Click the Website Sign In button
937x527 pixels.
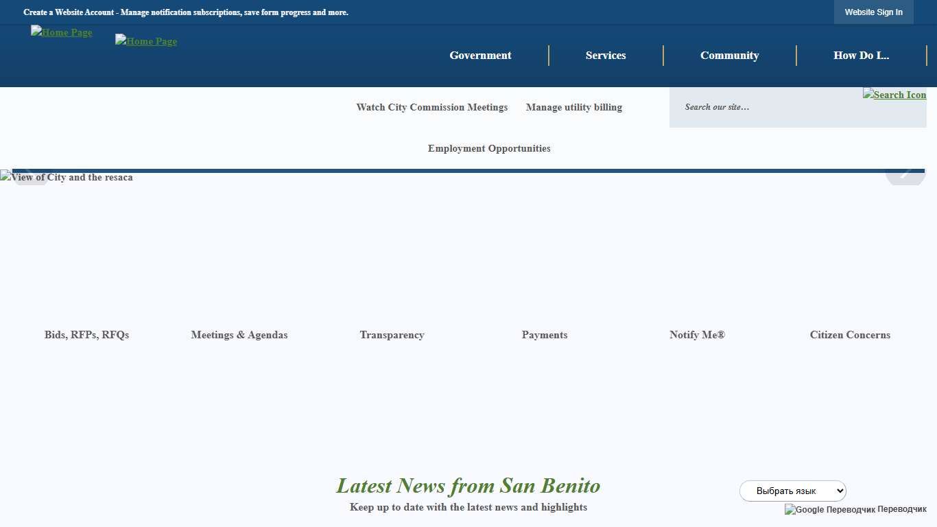point(873,12)
